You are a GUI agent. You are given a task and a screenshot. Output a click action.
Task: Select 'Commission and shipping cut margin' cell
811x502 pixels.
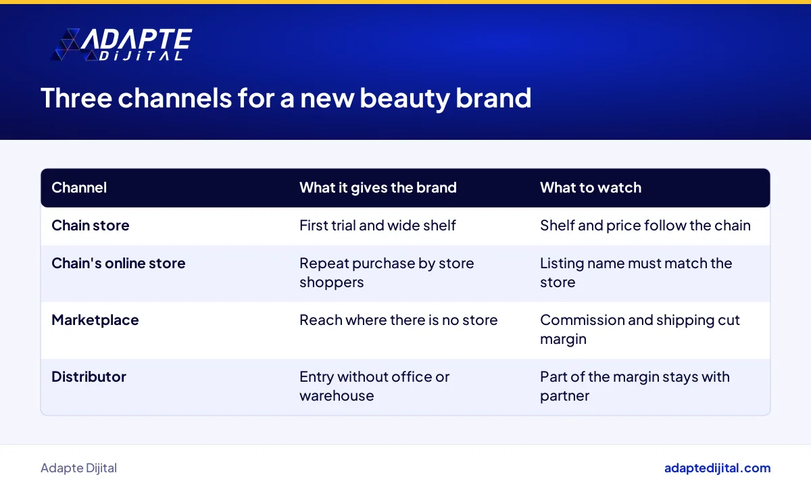pos(640,330)
